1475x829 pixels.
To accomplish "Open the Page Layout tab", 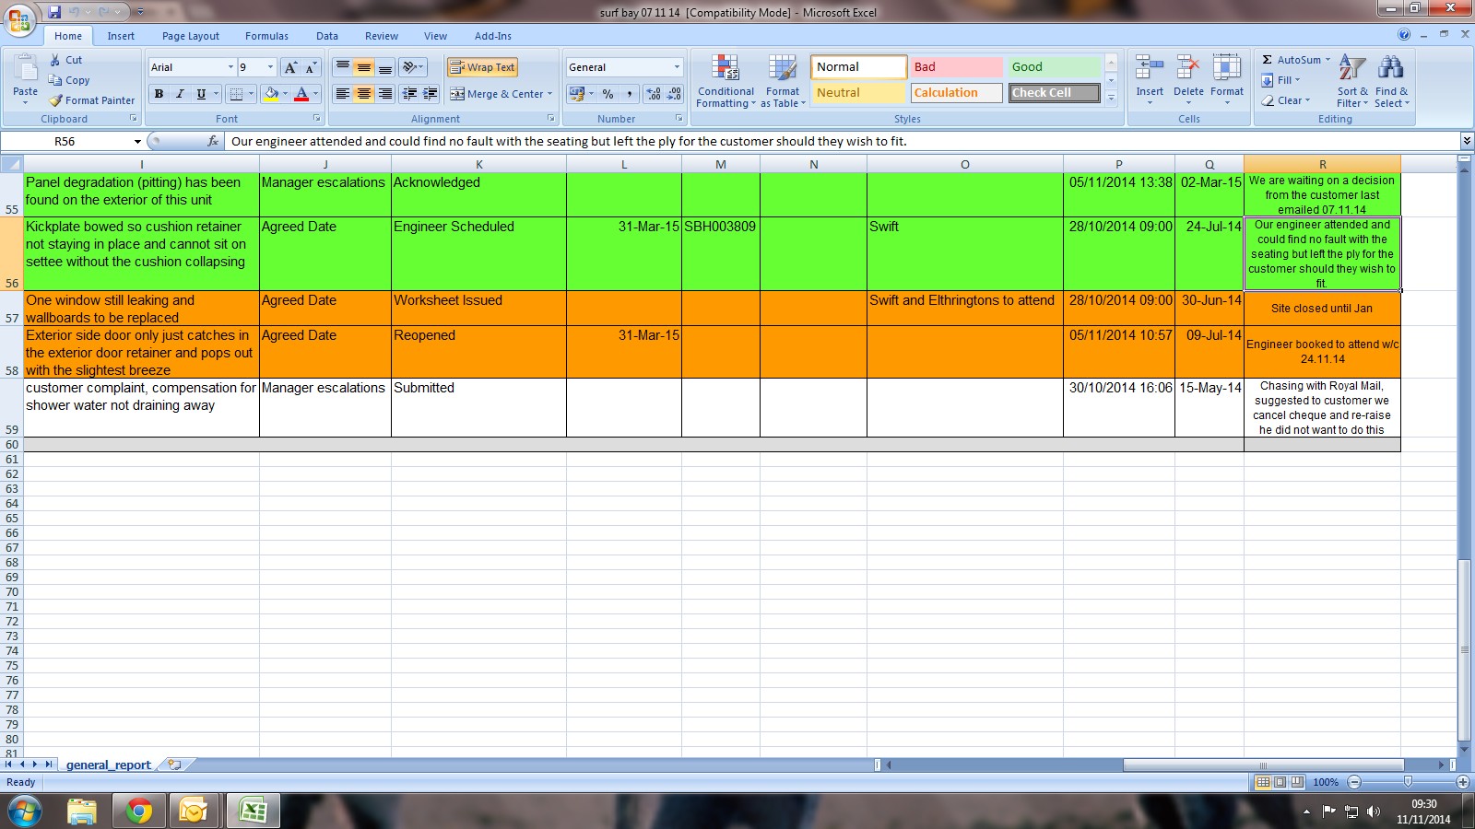I will pyautogui.click(x=191, y=36).
